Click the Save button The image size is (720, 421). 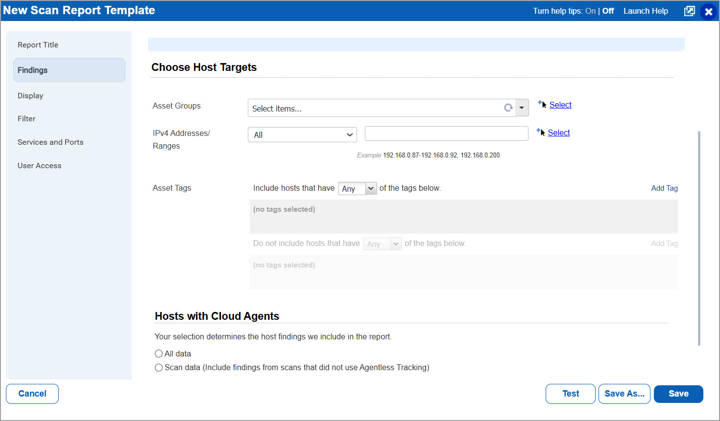tap(678, 394)
